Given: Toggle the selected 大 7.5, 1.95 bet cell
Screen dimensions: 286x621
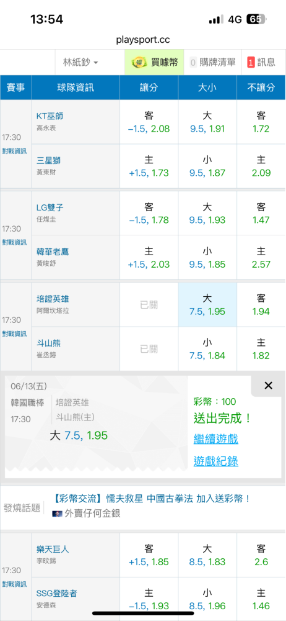Looking at the screenshot, I should click(207, 305).
